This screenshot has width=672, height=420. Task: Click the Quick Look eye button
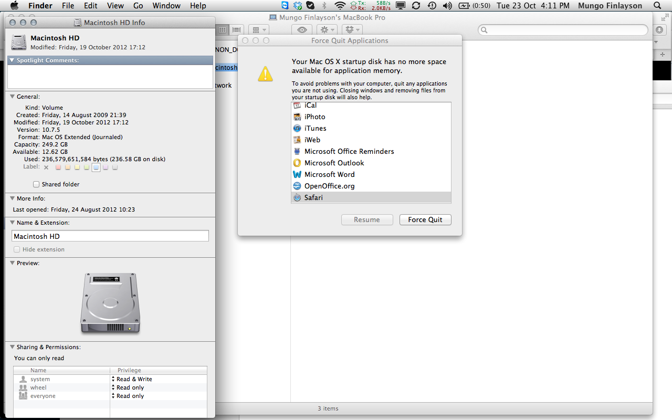click(301, 30)
